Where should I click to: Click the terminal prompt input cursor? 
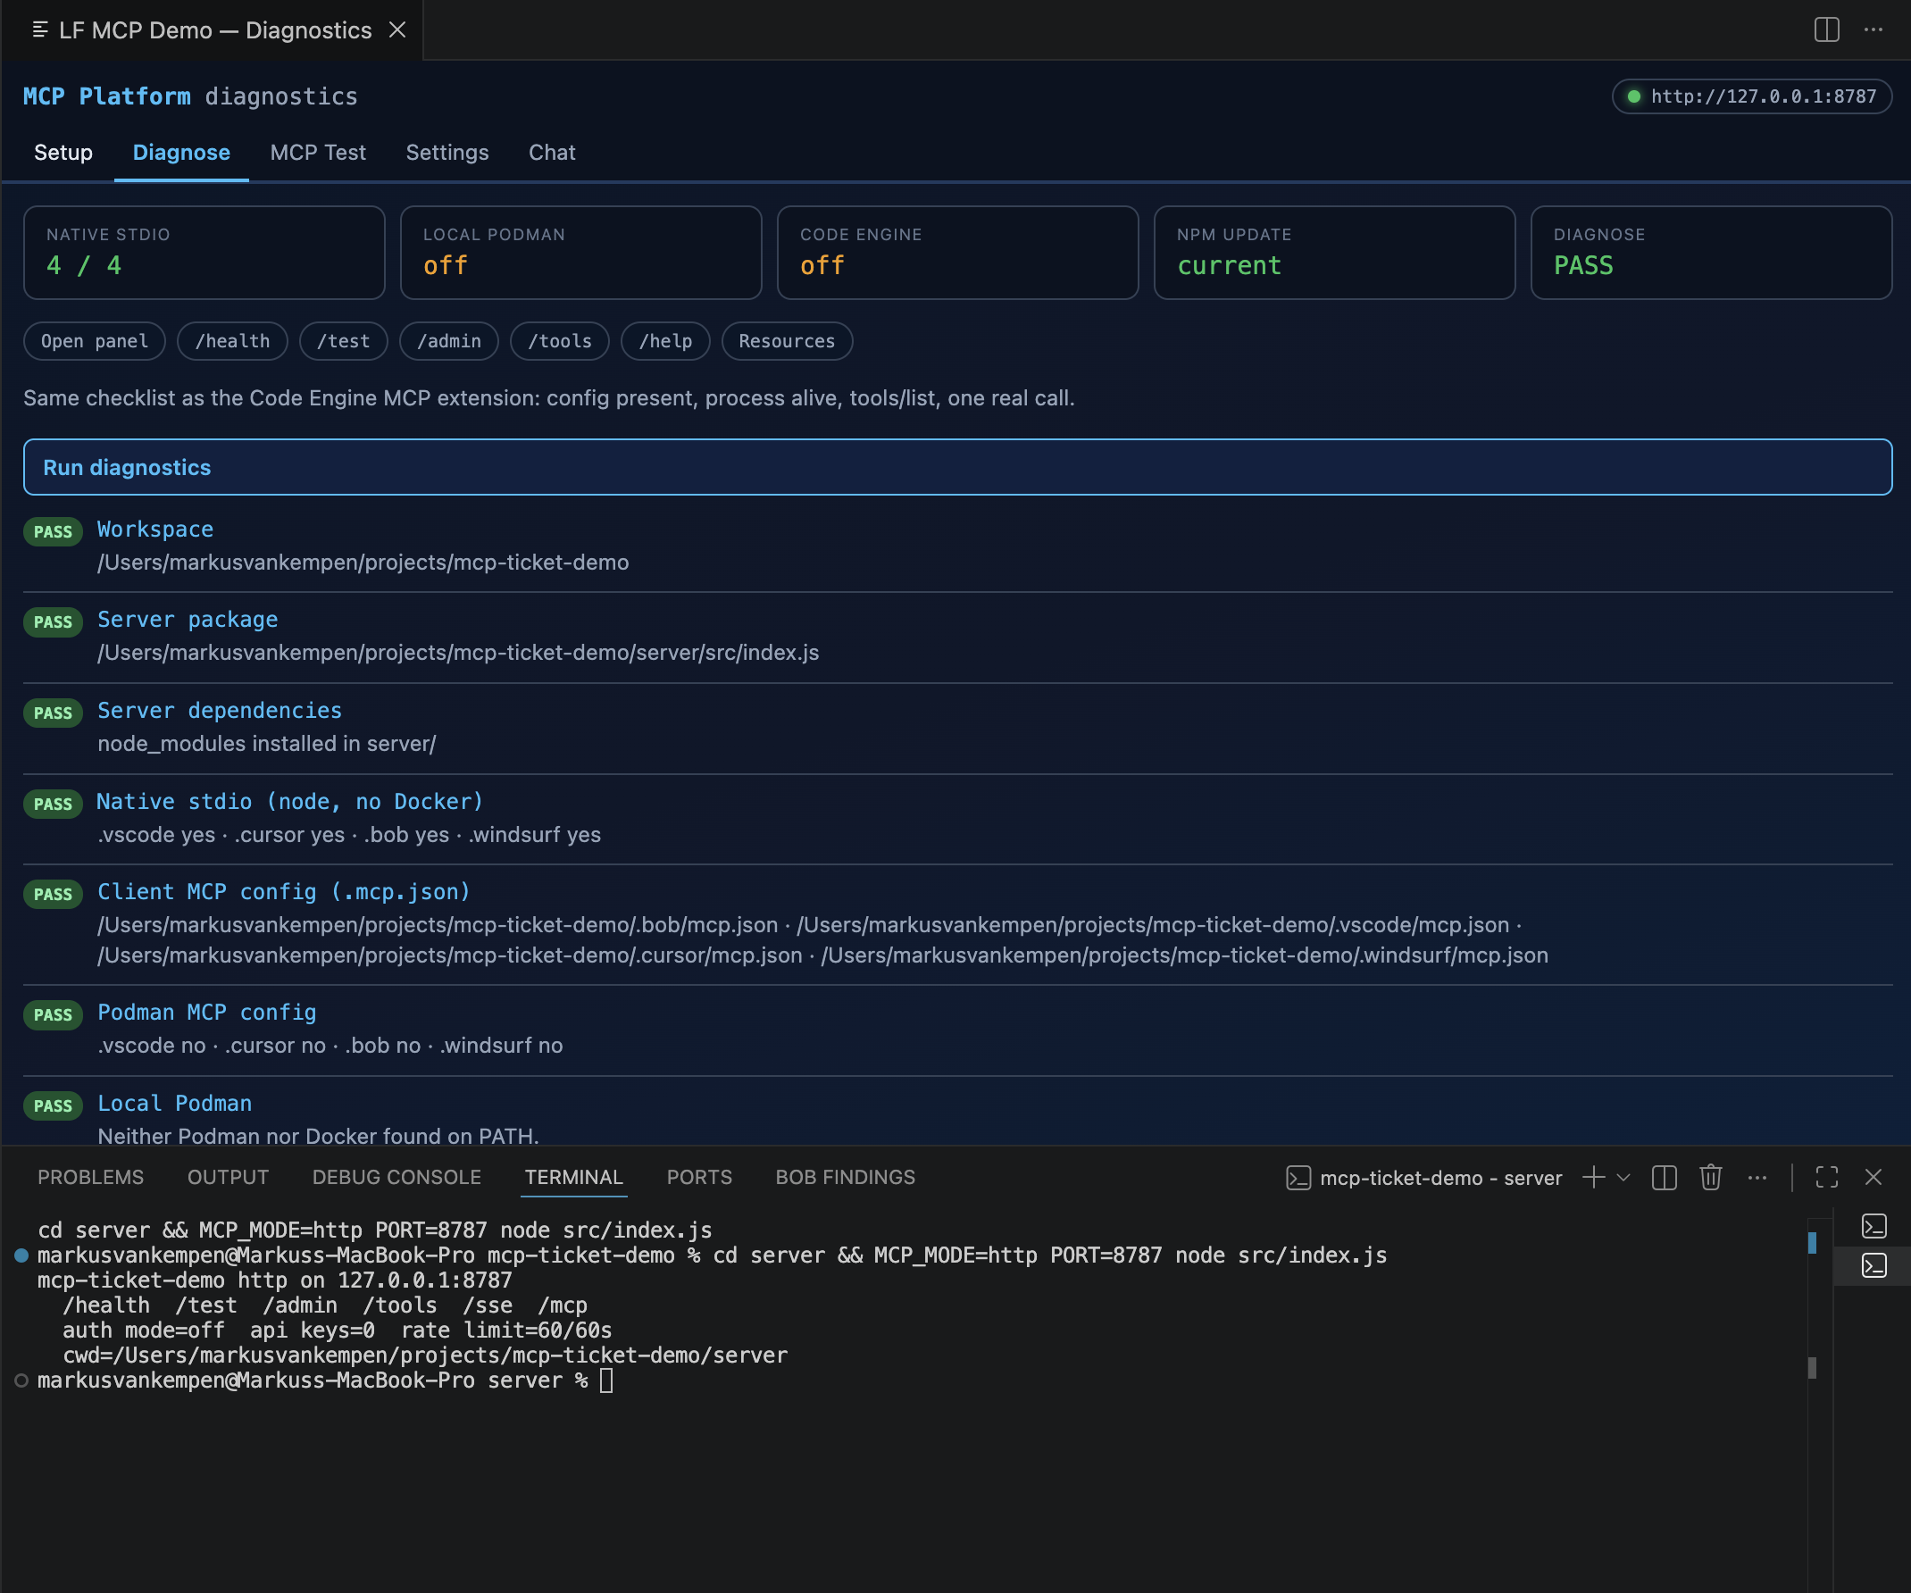coord(607,1381)
